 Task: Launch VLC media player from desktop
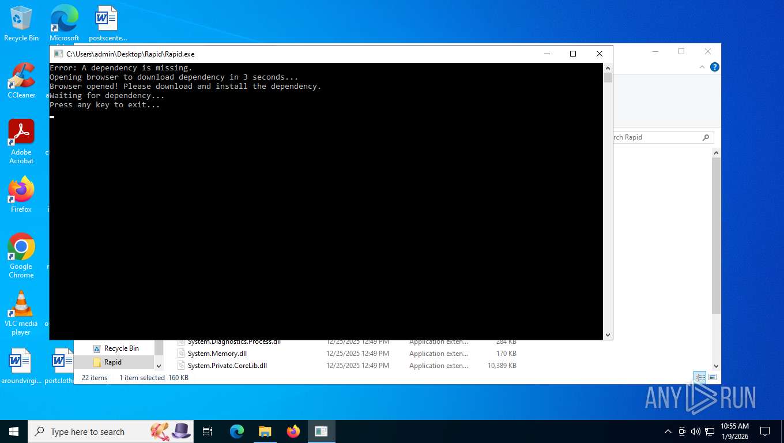click(x=21, y=313)
